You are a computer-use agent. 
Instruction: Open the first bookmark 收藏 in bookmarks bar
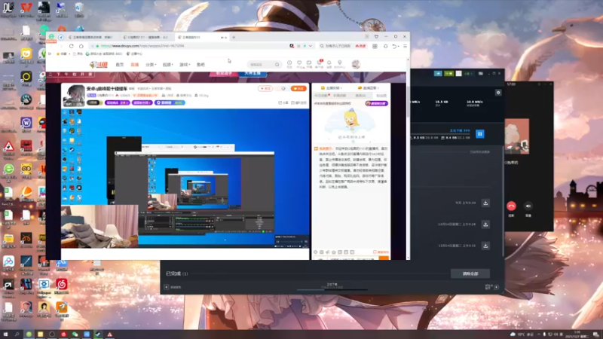coord(63,53)
